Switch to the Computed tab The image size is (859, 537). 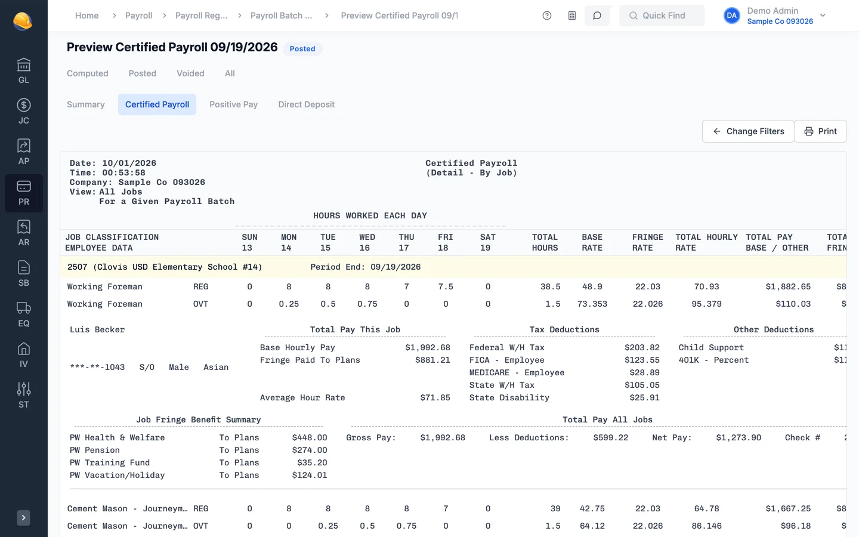click(88, 73)
